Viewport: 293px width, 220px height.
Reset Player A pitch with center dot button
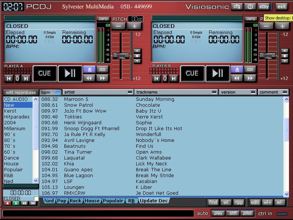(137, 56)
